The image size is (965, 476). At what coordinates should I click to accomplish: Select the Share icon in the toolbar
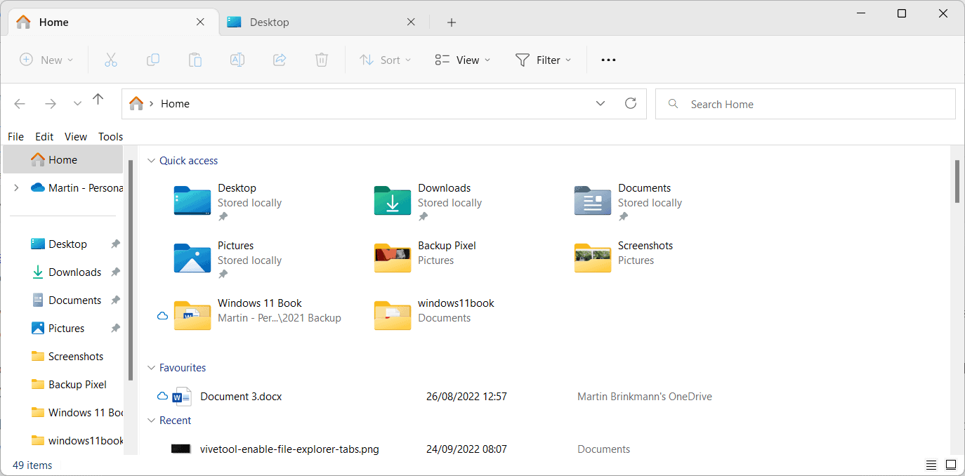[280, 60]
